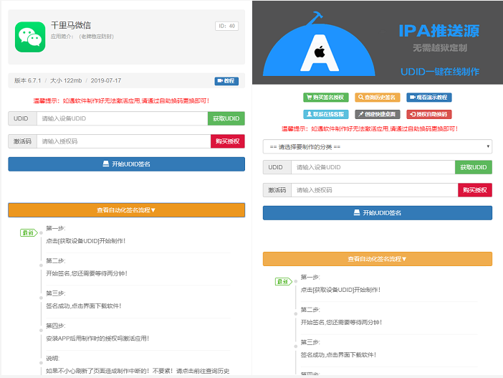Click the version text 版本 6.7.1
The height and width of the screenshot is (378, 503).
point(28,80)
